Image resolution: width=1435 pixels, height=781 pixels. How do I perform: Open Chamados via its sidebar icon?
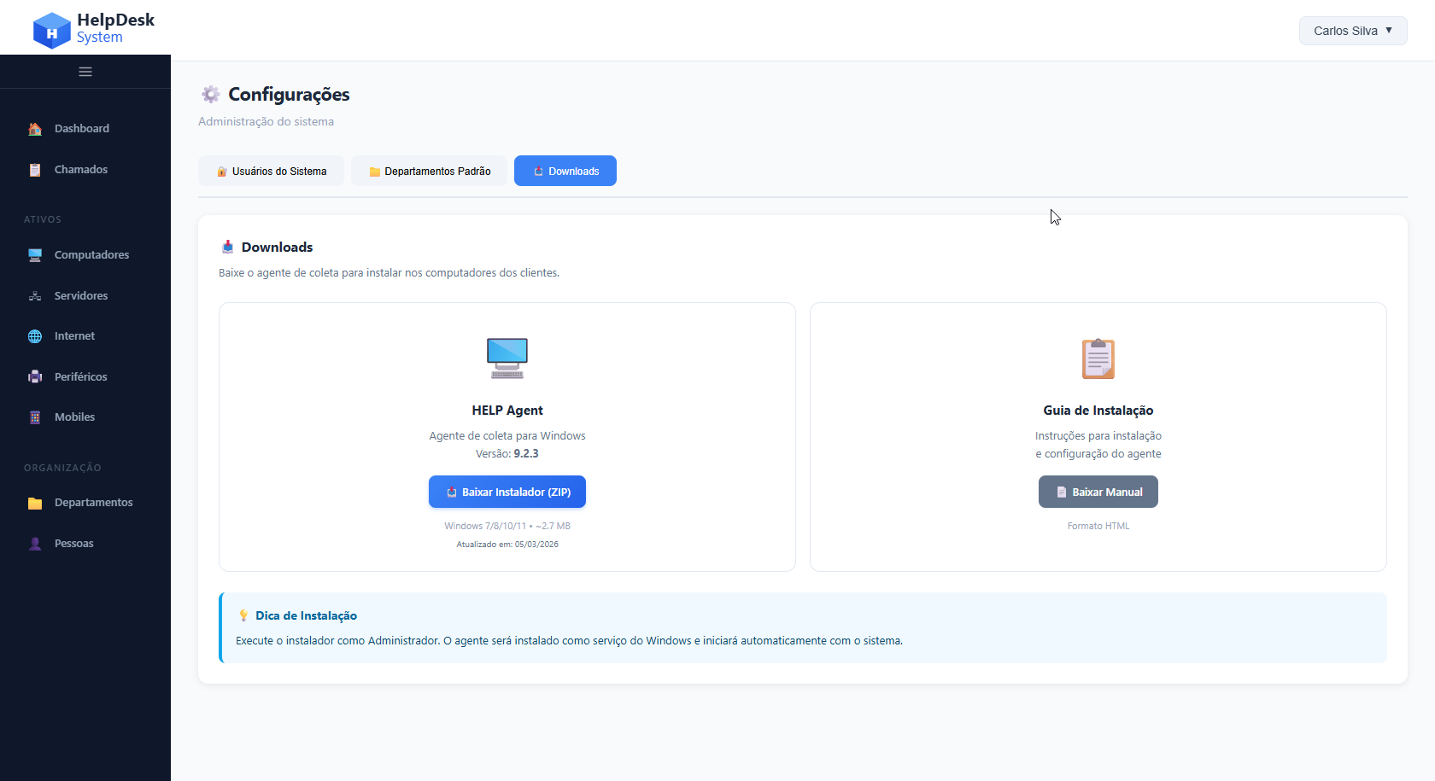(x=34, y=169)
